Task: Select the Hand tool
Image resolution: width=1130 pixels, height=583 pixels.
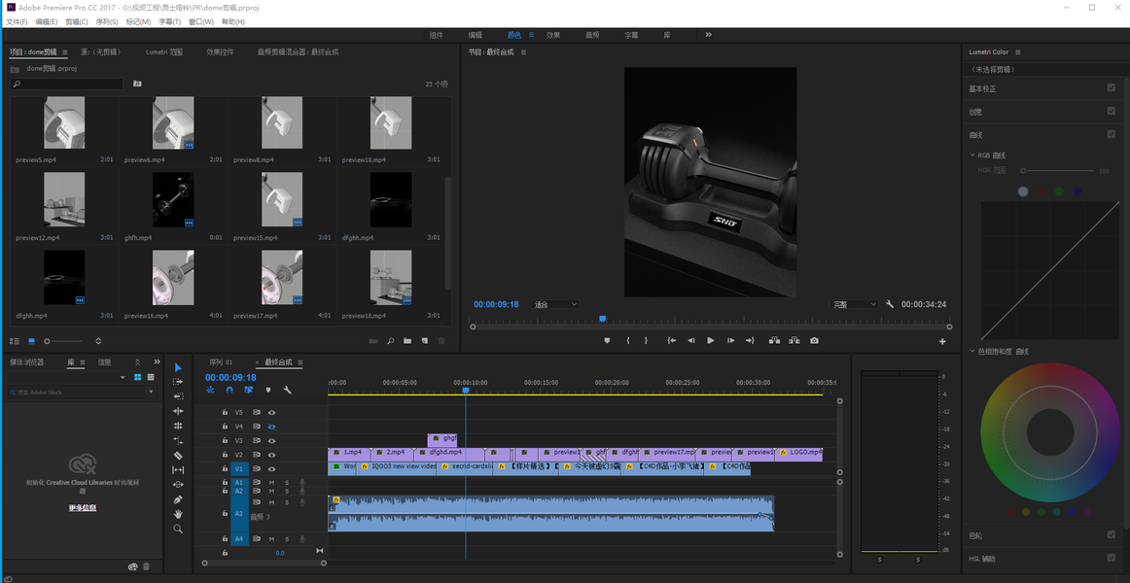Action: [178, 514]
